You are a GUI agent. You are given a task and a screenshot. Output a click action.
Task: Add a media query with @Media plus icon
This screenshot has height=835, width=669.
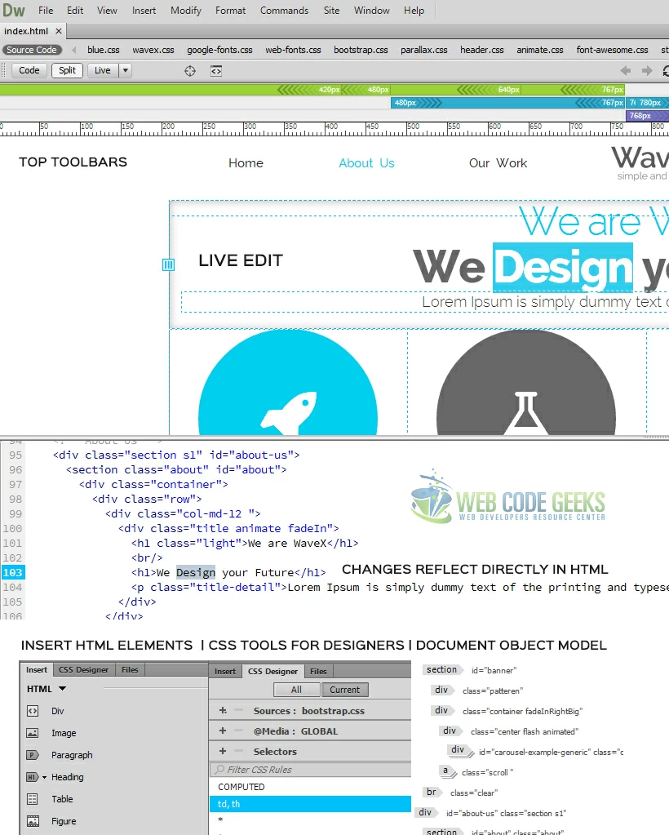coord(223,731)
